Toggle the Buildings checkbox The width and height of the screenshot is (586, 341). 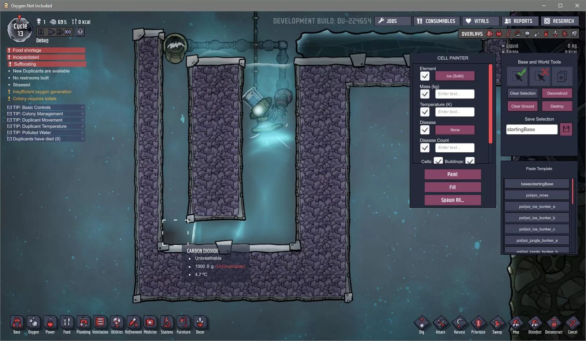tap(470, 161)
